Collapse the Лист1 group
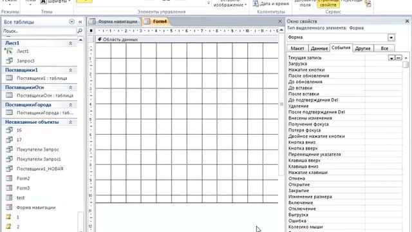 (70, 43)
